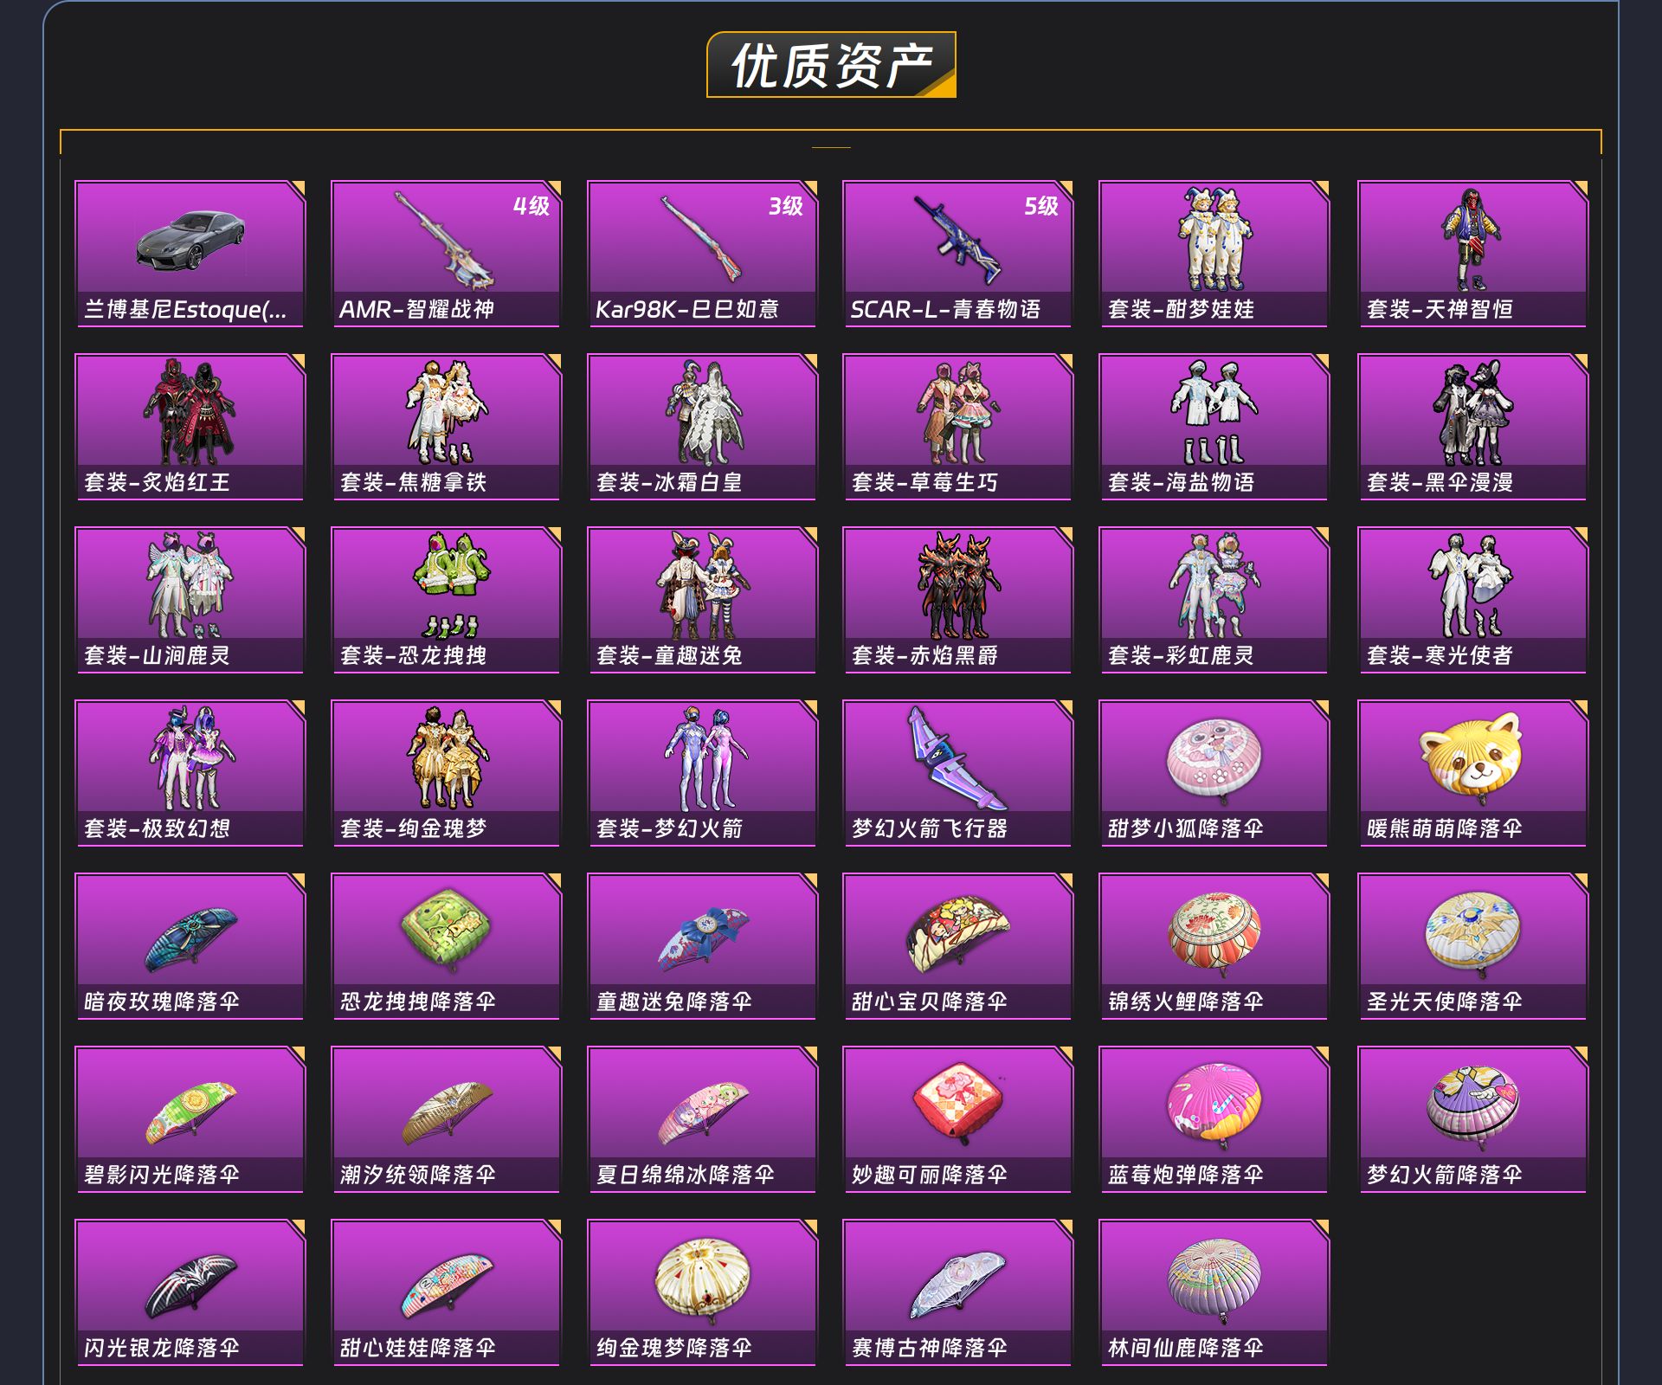
Task: Click the AMR-智耀战神 sniper rifle icon
Action: tap(446, 240)
